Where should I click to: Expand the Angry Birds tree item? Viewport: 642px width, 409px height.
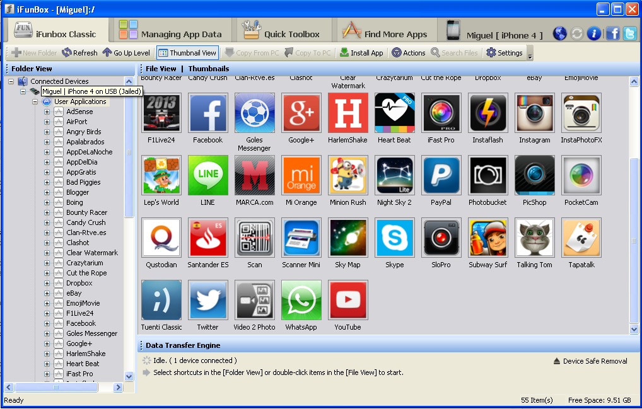coord(47,132)
